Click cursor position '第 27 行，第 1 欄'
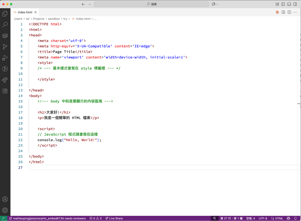 [231, 218]
